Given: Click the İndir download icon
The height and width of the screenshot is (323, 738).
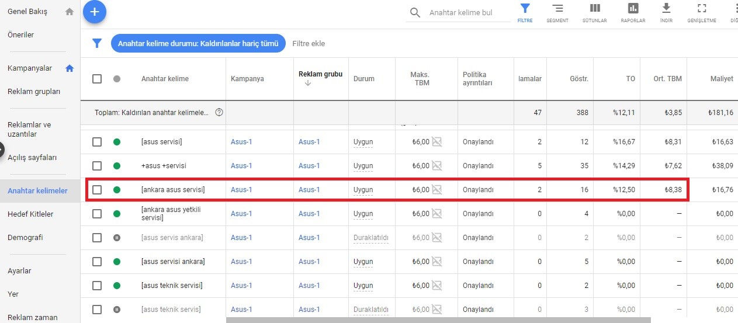Looking at the screenshot, I should [666, 8].
